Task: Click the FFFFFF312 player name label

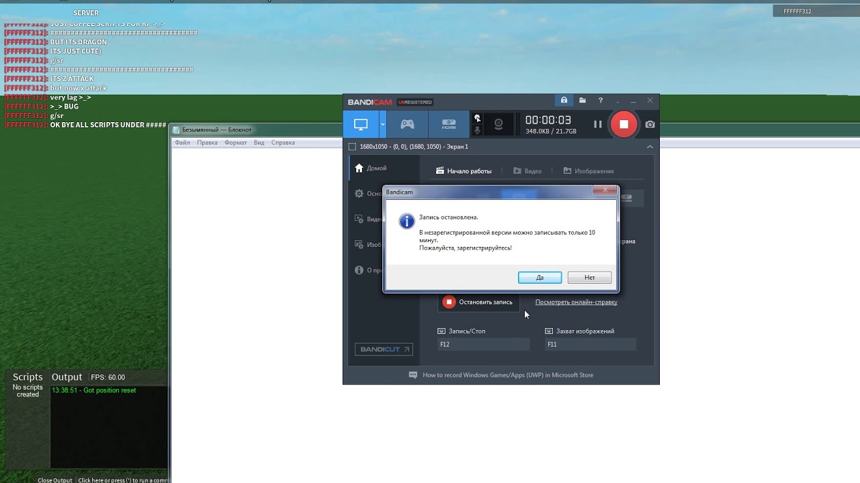Action: 797,11
